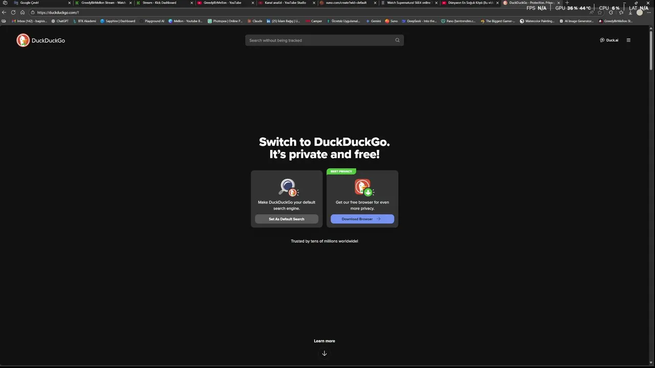
Task: Open the Duck.ai chat link
Action: (x=609, y=40)
